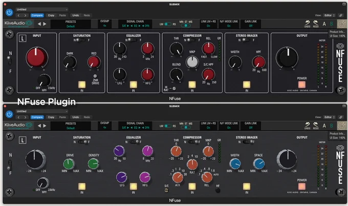Image resolution: width=348 pixels, height=206 pixels.
Task: Click Copy button in bottom window
Action: [x=51, y=117]
